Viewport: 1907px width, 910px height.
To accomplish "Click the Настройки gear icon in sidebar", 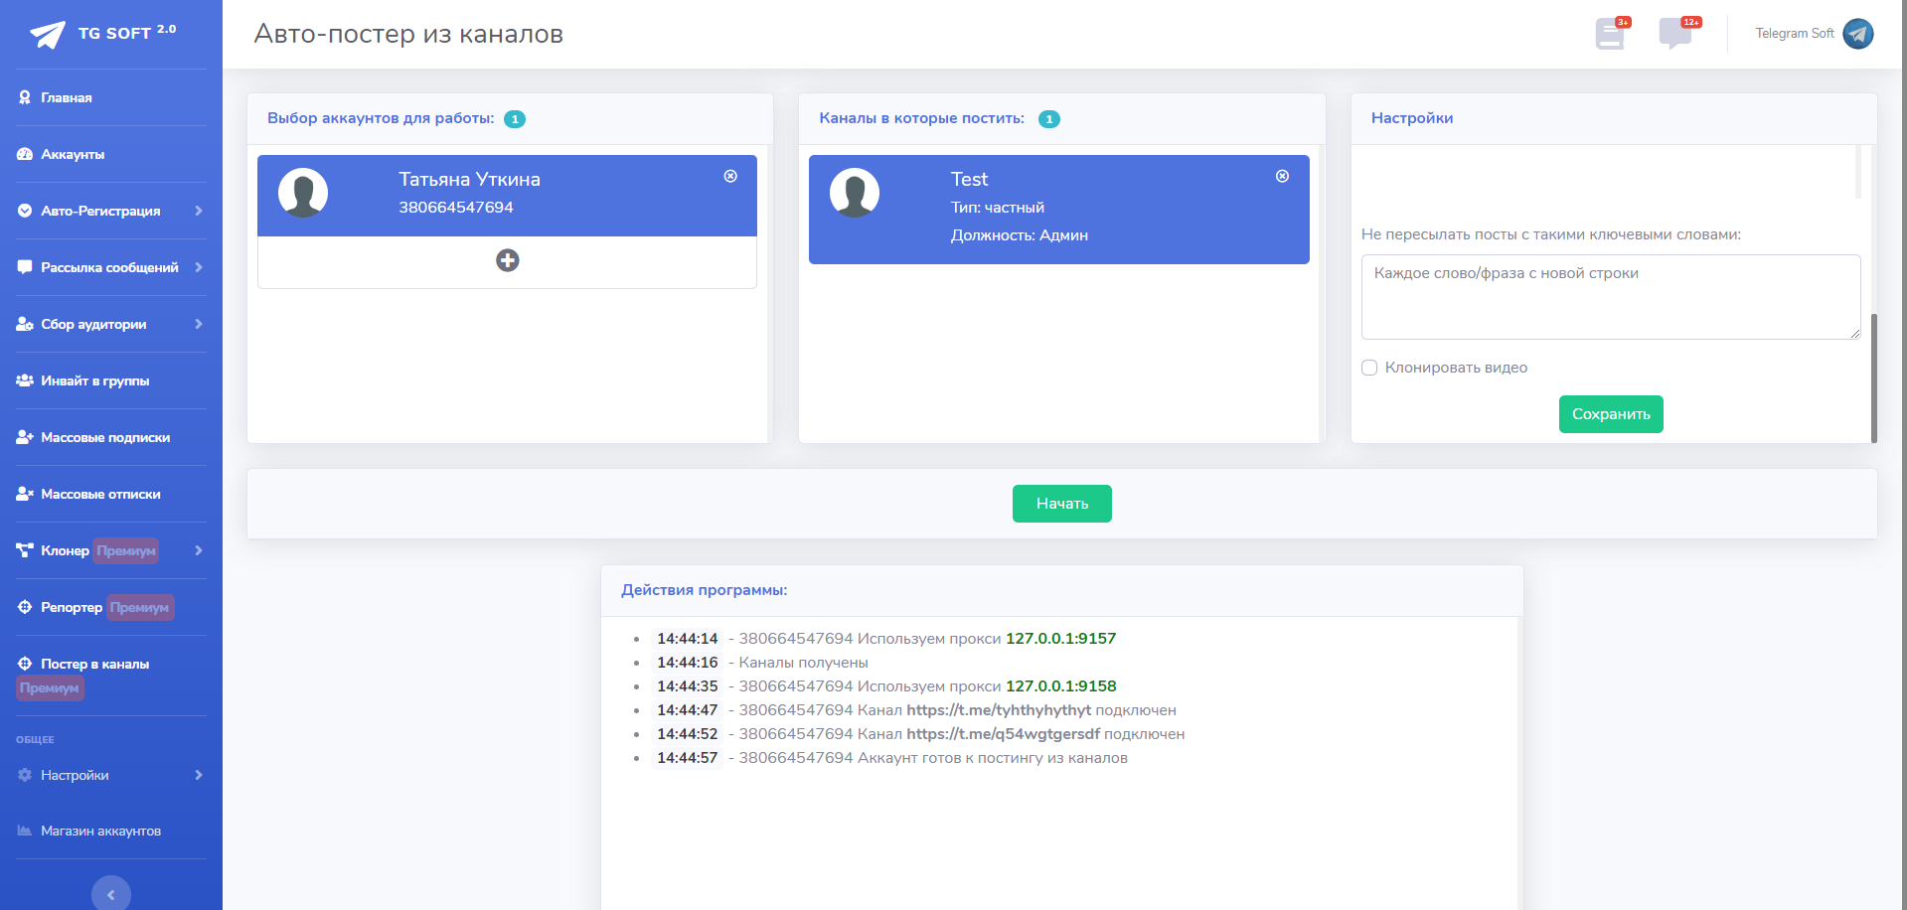I will 25,775.
